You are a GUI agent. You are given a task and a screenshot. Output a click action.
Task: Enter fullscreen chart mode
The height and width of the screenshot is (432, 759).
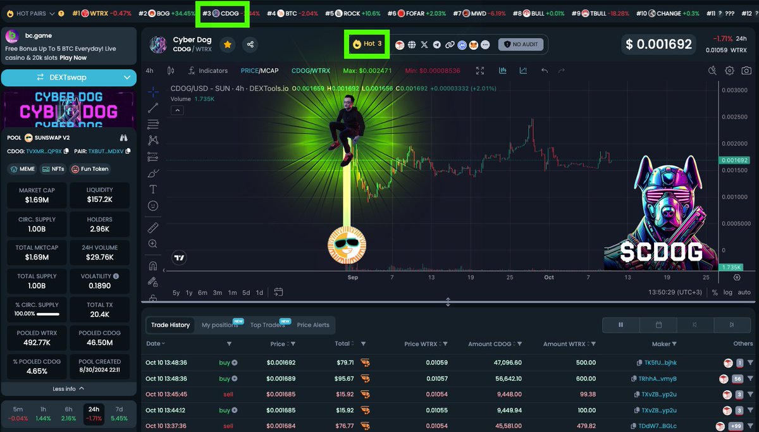click(480, 71)
